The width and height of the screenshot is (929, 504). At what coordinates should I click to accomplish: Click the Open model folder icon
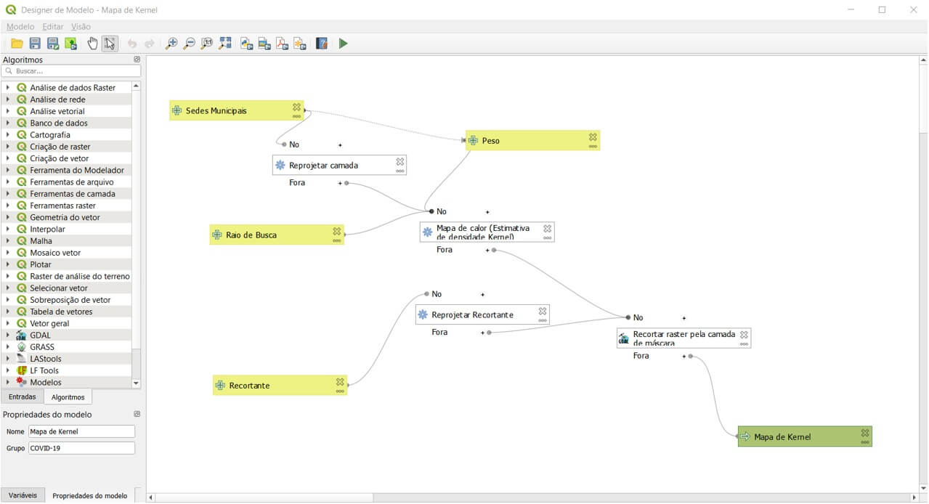click(17, 44)
